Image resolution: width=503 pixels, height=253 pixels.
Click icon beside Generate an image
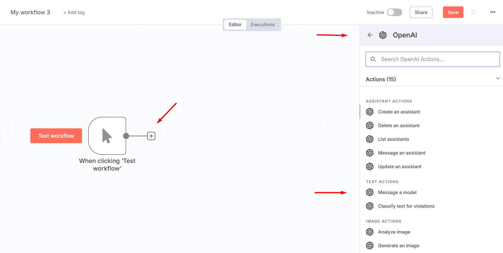point(370,245)
